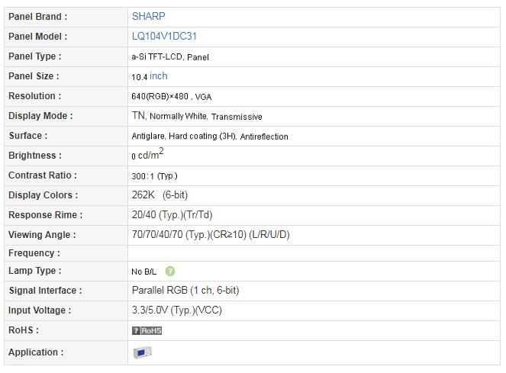Viewport: 506px width, 373px height.
Task: Click the question mark on RoHS badge
Action: click(136, 330)
